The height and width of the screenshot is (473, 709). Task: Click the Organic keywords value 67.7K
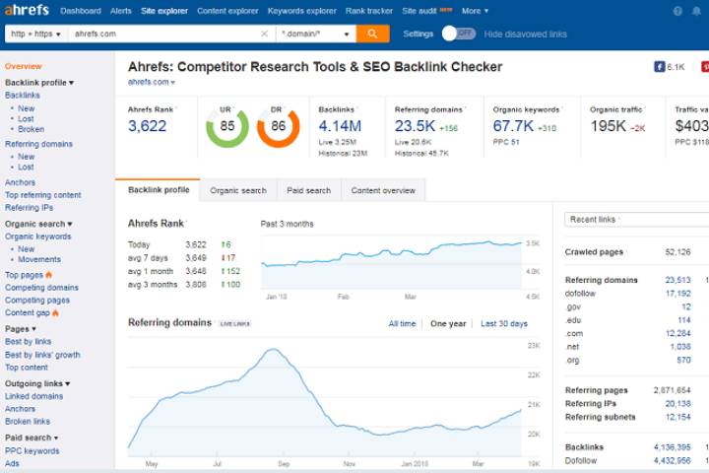[513, 126]
